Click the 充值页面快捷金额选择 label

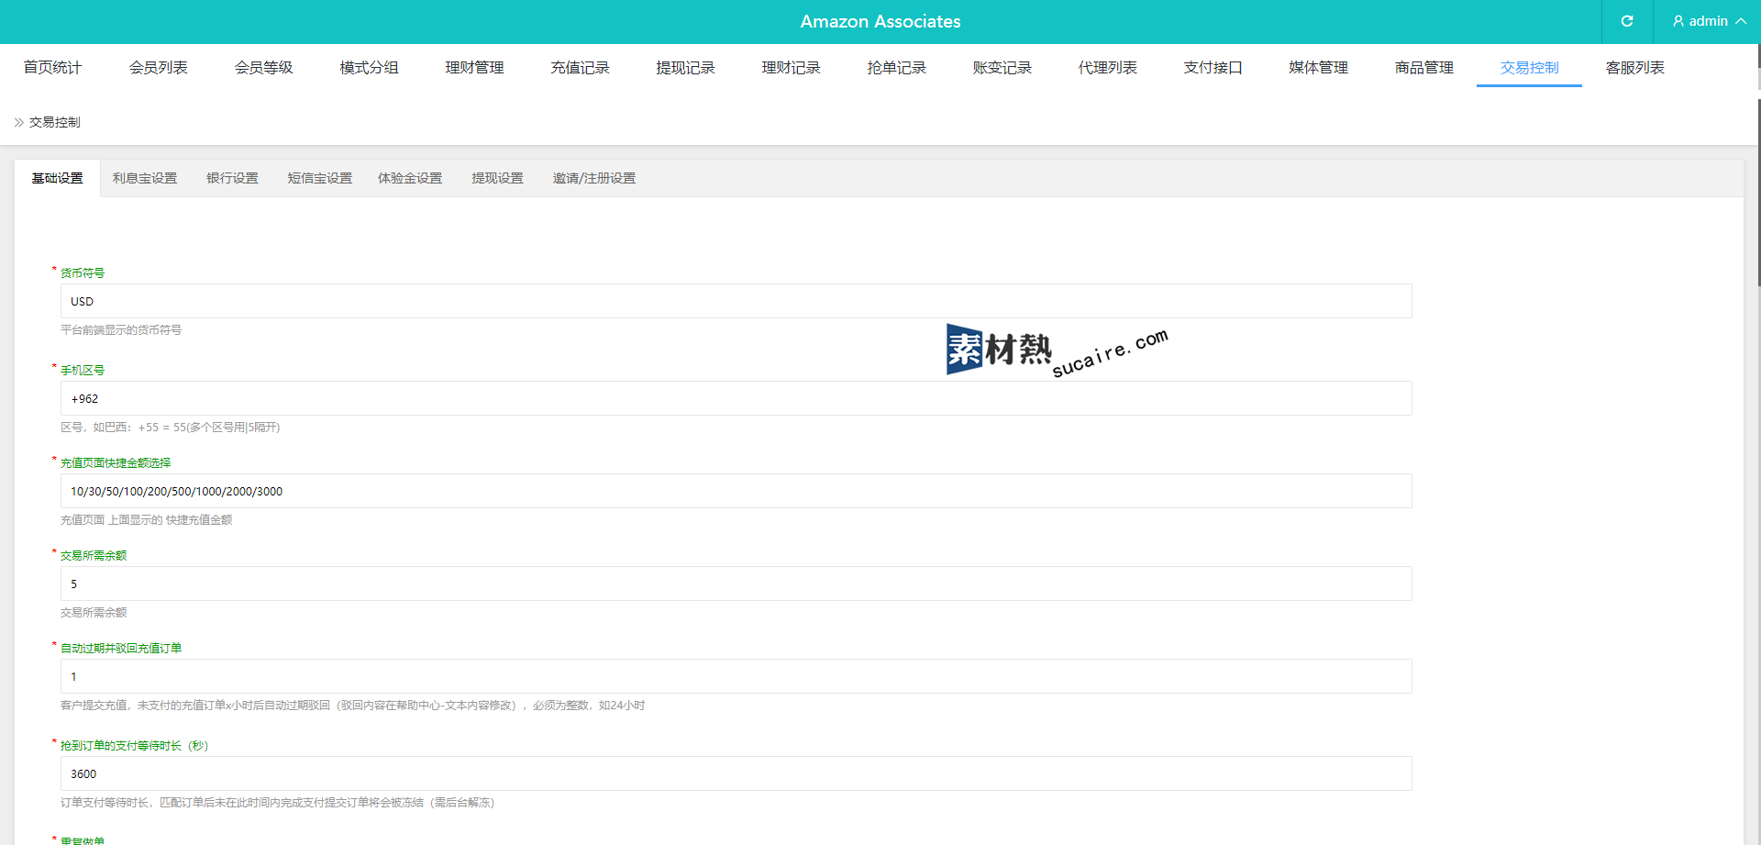[x=116, y=462]
